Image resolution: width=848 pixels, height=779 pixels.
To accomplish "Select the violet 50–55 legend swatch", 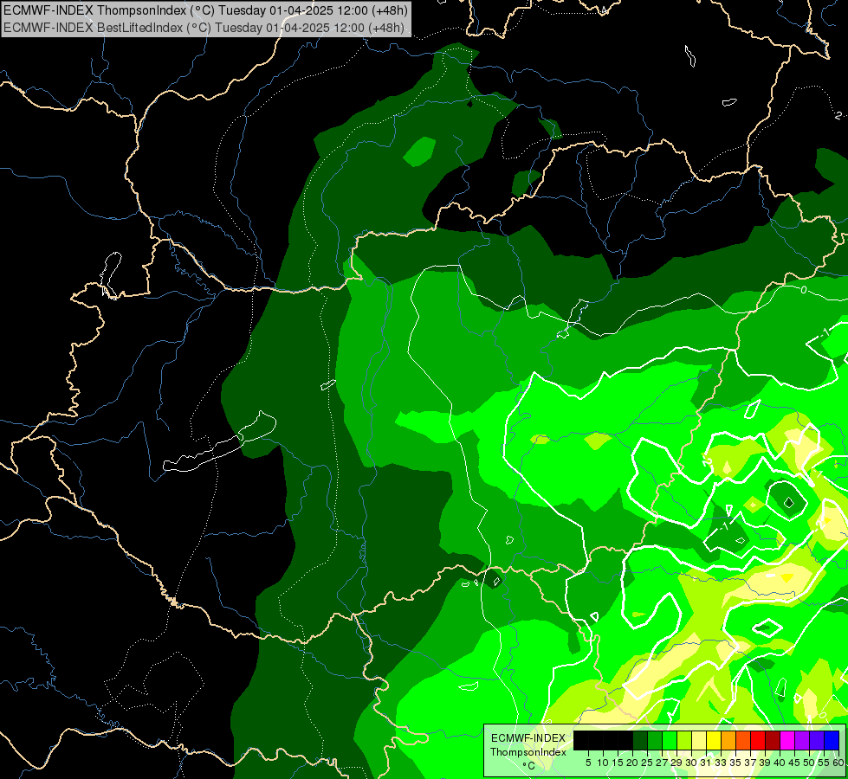I will point(817,740).
